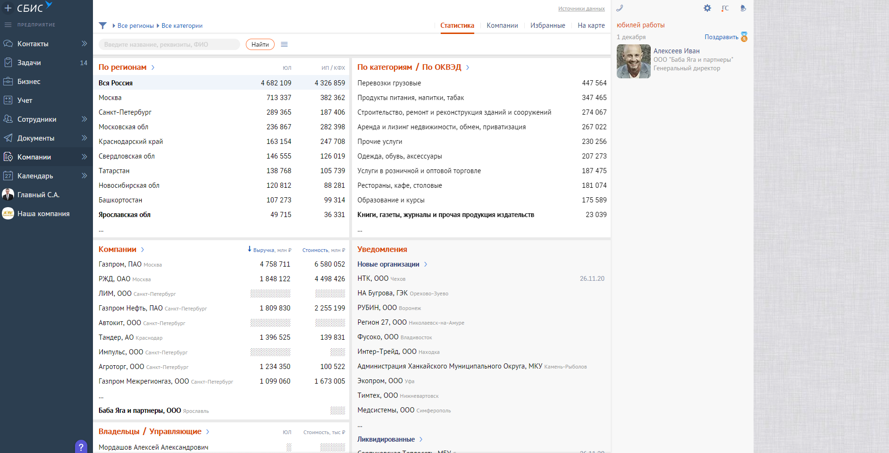Expand the Календарь submenu chevron
This screenshot has height=453, width=889.
pyautogui.click(x=84, y=176)
